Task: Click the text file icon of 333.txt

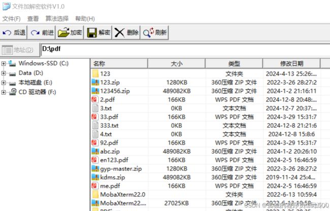Action: click(x=95, y=125)
